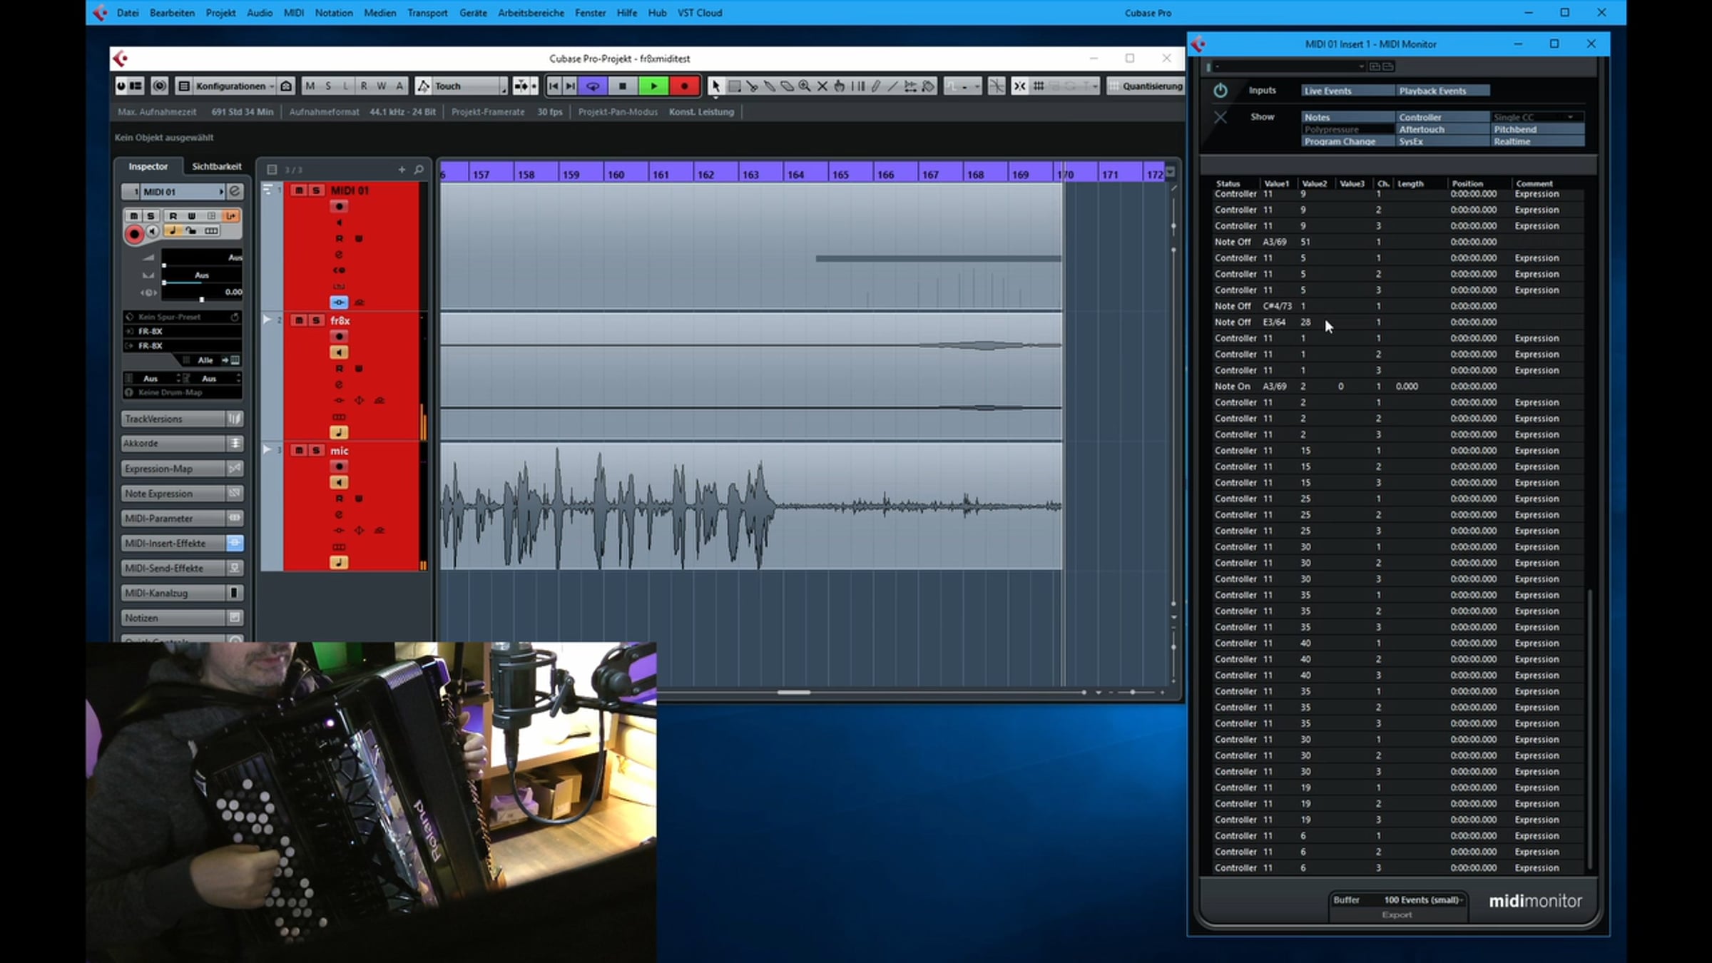Open the track search magnifier
The image size is (1712, 963).
[419, 170]
